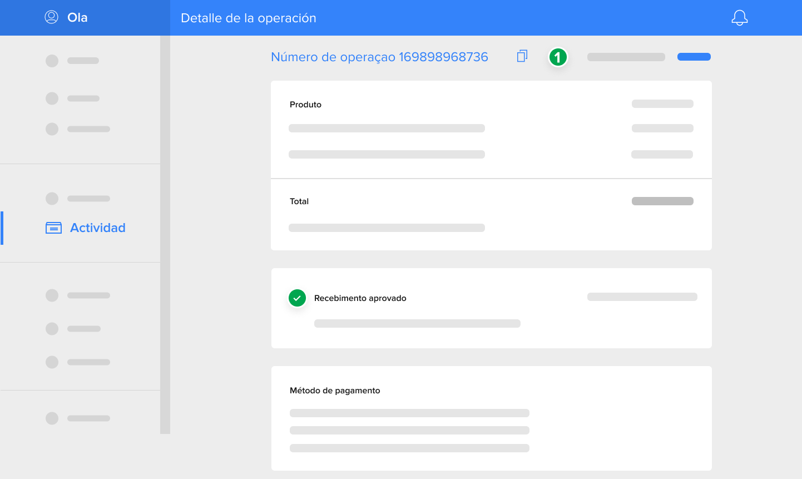
Task: Click the Total label
Action: (299, 201)
